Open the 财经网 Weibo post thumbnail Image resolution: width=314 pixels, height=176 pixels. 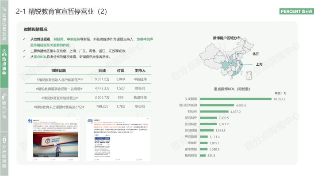[118, 139]
